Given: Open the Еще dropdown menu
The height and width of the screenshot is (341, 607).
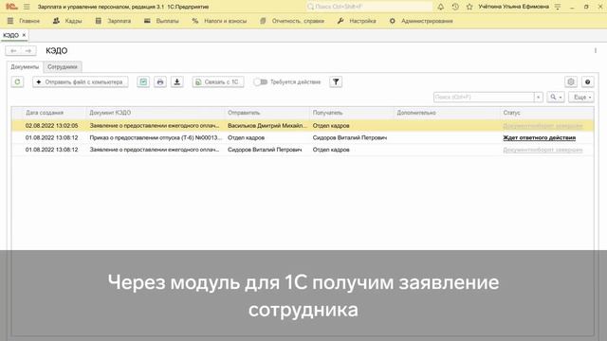Looking at the screenshot, I should pos(581,97).
